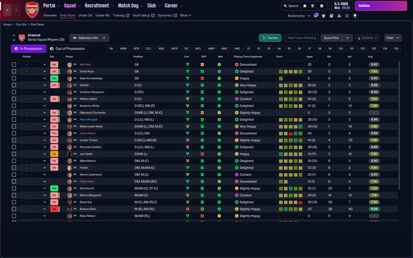The image size is (413, 258).
Task: Open the bookmark icon beside Search
Action: (305, 6)
